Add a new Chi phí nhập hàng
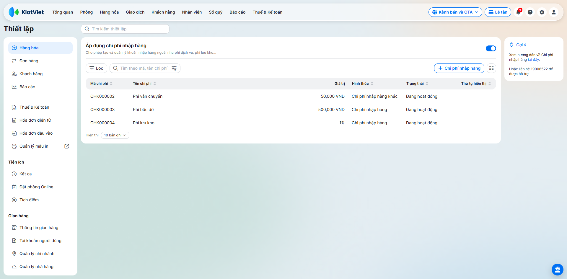Image resolution: width=567 pixels, height=279 pixels. tap(459, 68)
